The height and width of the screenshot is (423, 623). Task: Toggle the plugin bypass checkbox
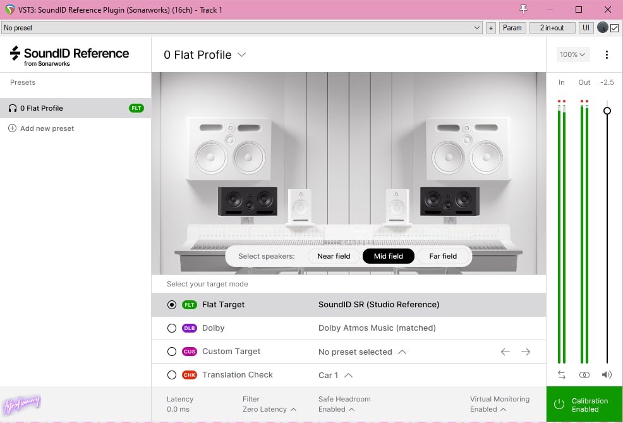click(x=614, y=28)
